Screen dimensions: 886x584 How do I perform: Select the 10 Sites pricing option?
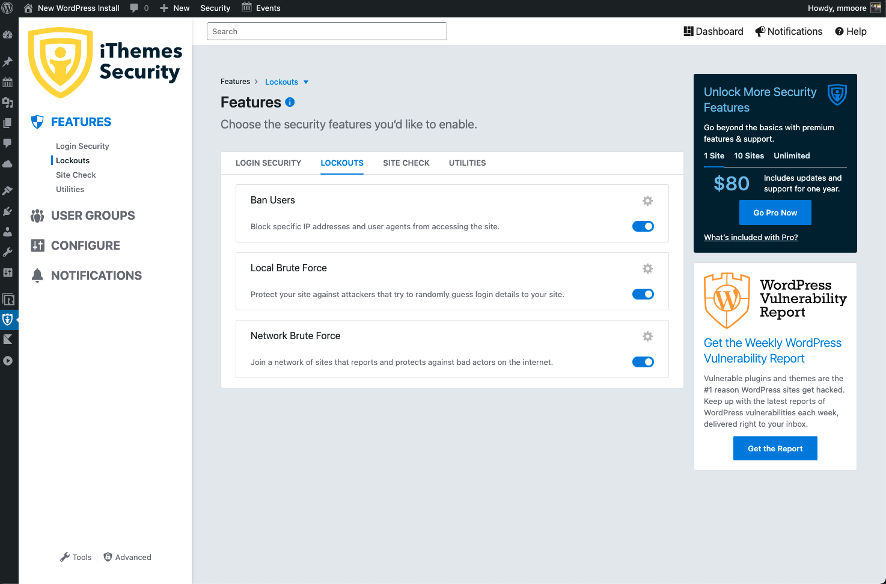[x=749, y=155]
